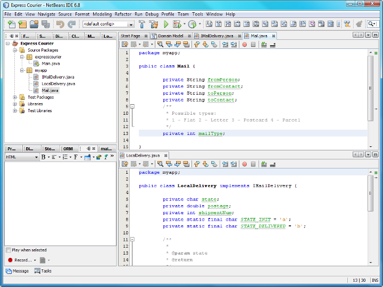Open the default config dropdown
383x287 pixels.
(131, 24)
